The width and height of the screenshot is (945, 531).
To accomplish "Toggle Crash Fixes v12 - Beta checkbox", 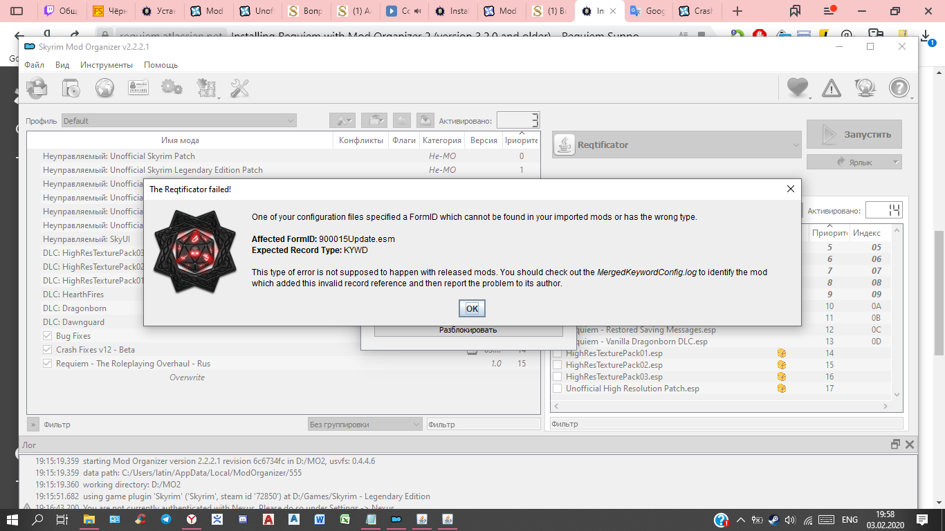I will (48, 350).
